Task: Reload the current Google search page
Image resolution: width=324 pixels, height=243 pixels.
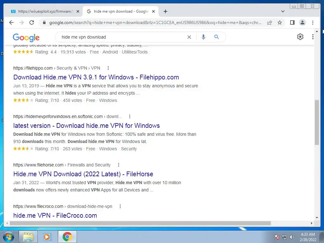Action: pos(32,22)
